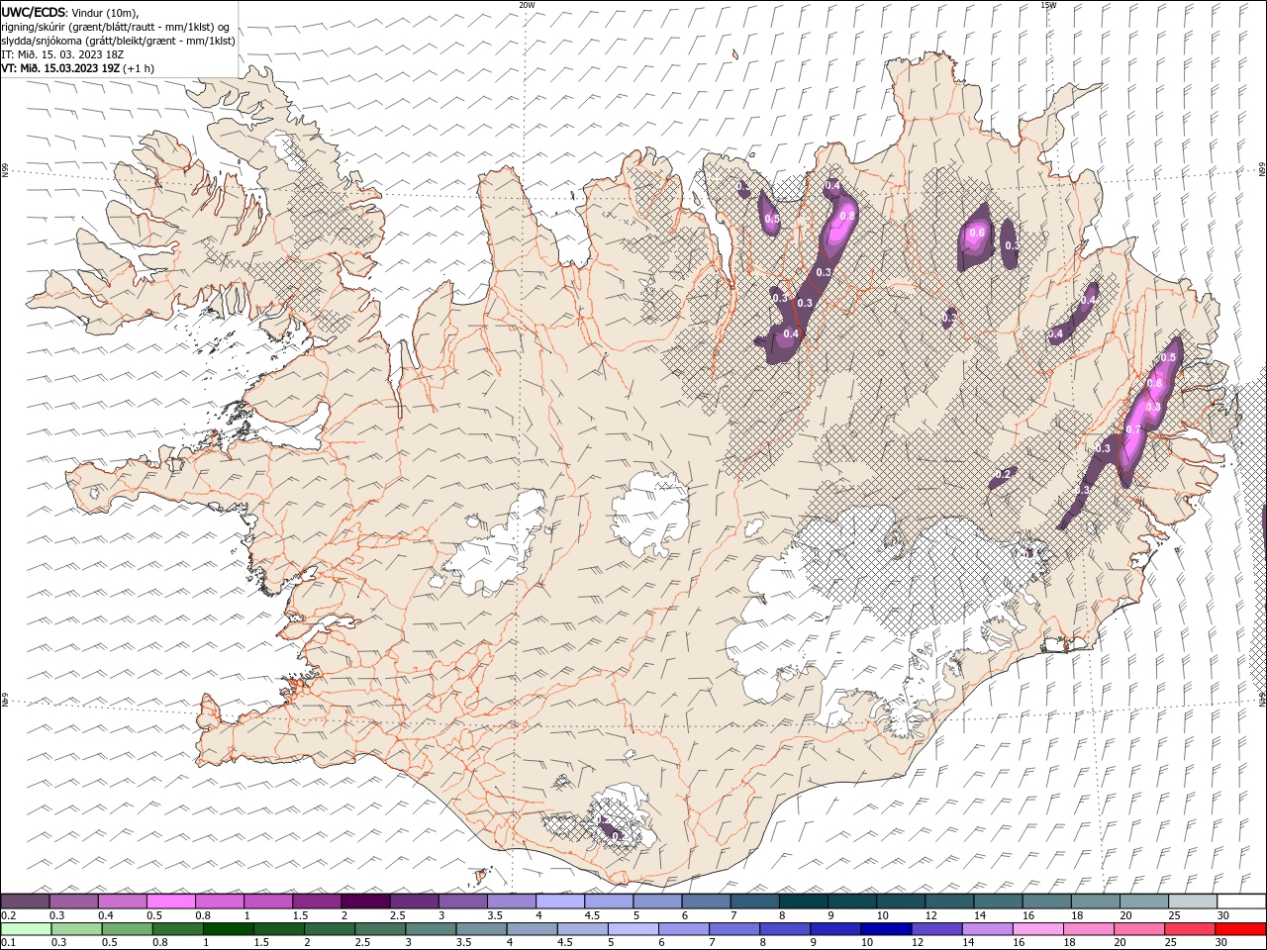Screen dimensions: 1267x950
Task: Choose the gray-teal swatch labeled 3, rain legend
Action: [x=431, y=929]
